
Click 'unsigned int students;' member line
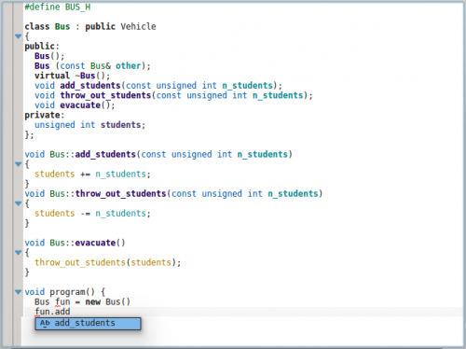[x=89, y=125]
